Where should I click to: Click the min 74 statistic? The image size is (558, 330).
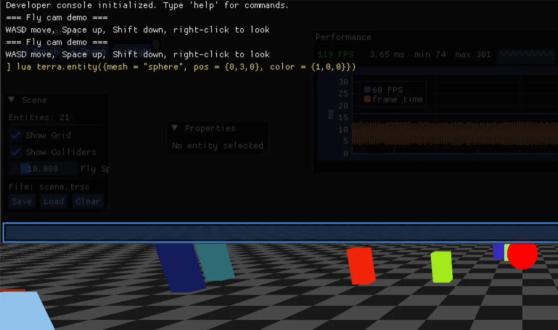(x=430, y=54)
